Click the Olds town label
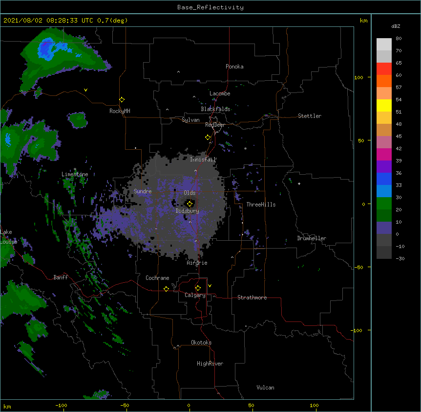Screen dimensions: 421x412 coord(189,193)
